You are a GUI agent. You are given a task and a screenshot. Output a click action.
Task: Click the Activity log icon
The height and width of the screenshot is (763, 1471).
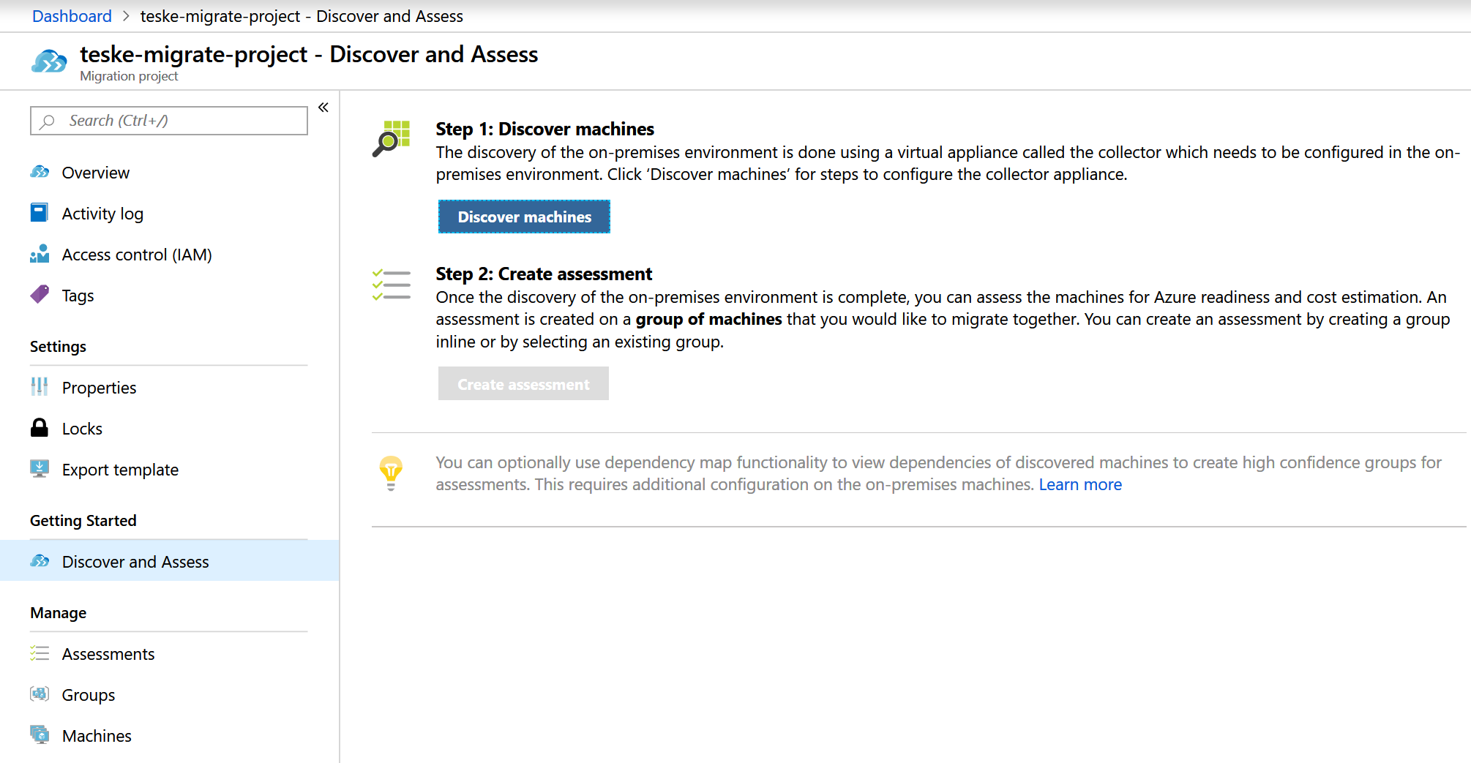(40, 213)
